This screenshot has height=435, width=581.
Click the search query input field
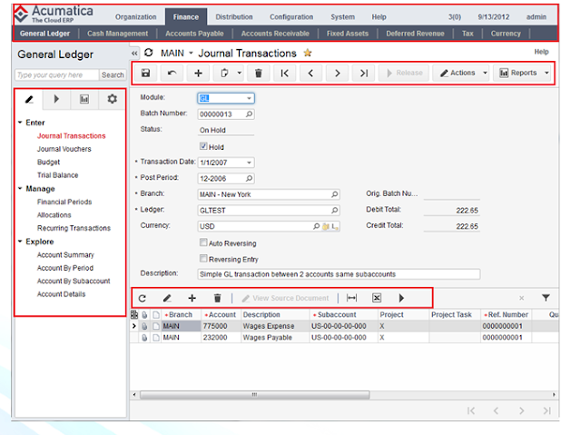tap(57, 74)
